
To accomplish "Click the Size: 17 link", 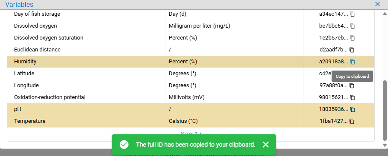I will (x=191, y=133).
